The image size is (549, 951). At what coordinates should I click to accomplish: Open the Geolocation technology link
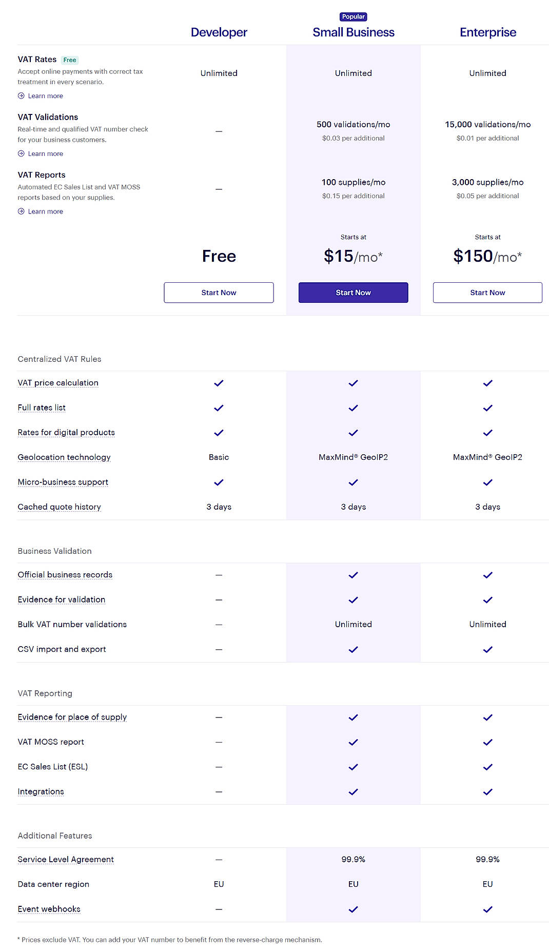click(x=64, y=457)
